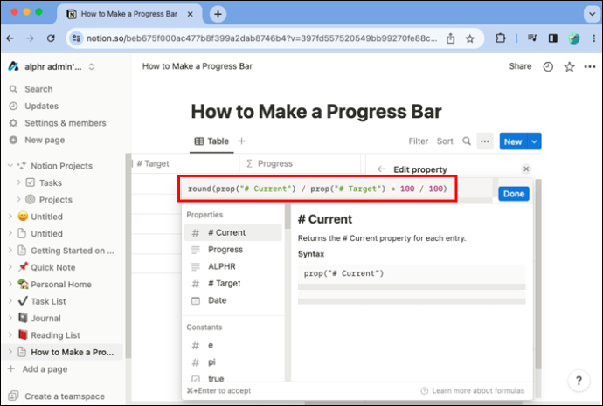Expand the Task List page toggle
Image resolution: width=603 pixels, height=406 pixels.
(x=10, y=301)
